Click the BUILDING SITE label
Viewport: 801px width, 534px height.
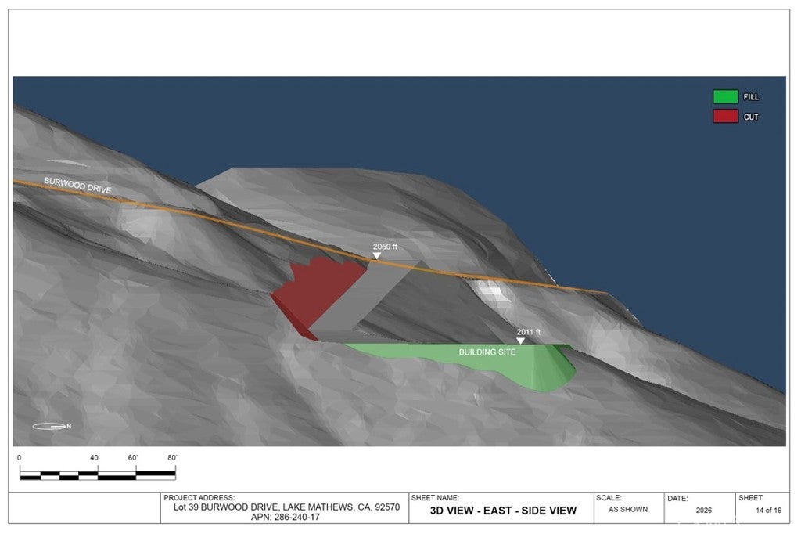(487, 352)
